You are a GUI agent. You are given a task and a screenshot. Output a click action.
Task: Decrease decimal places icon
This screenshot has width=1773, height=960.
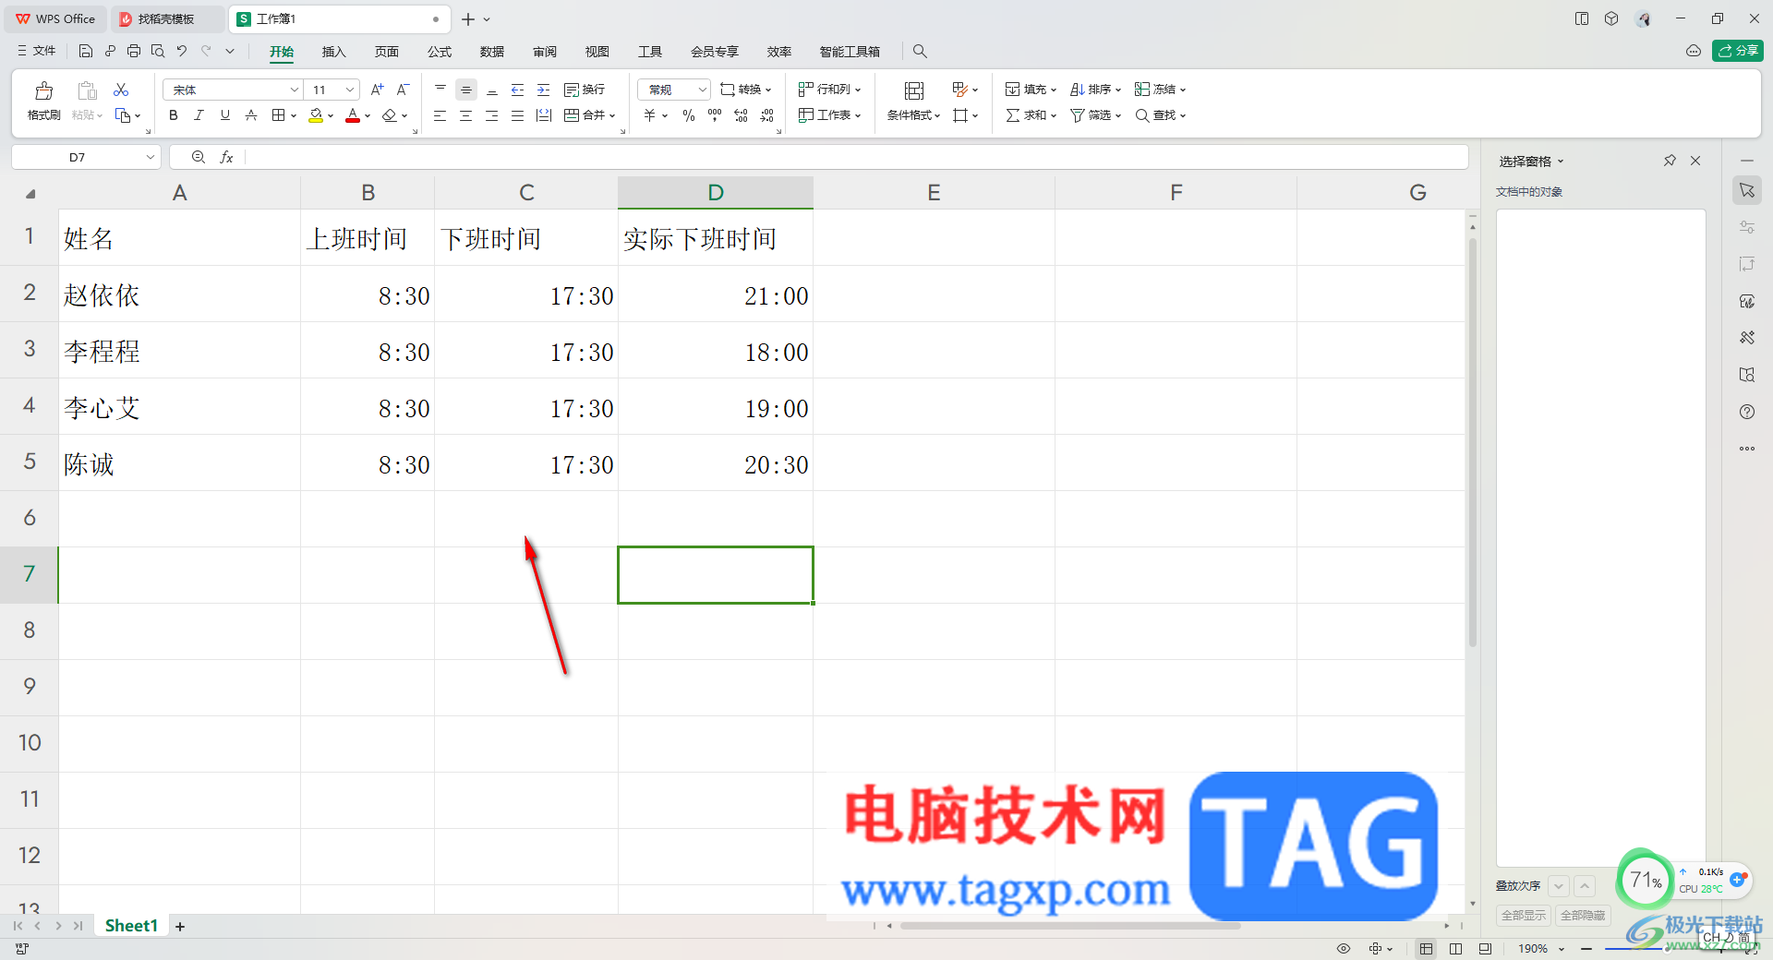pos(767,115)
